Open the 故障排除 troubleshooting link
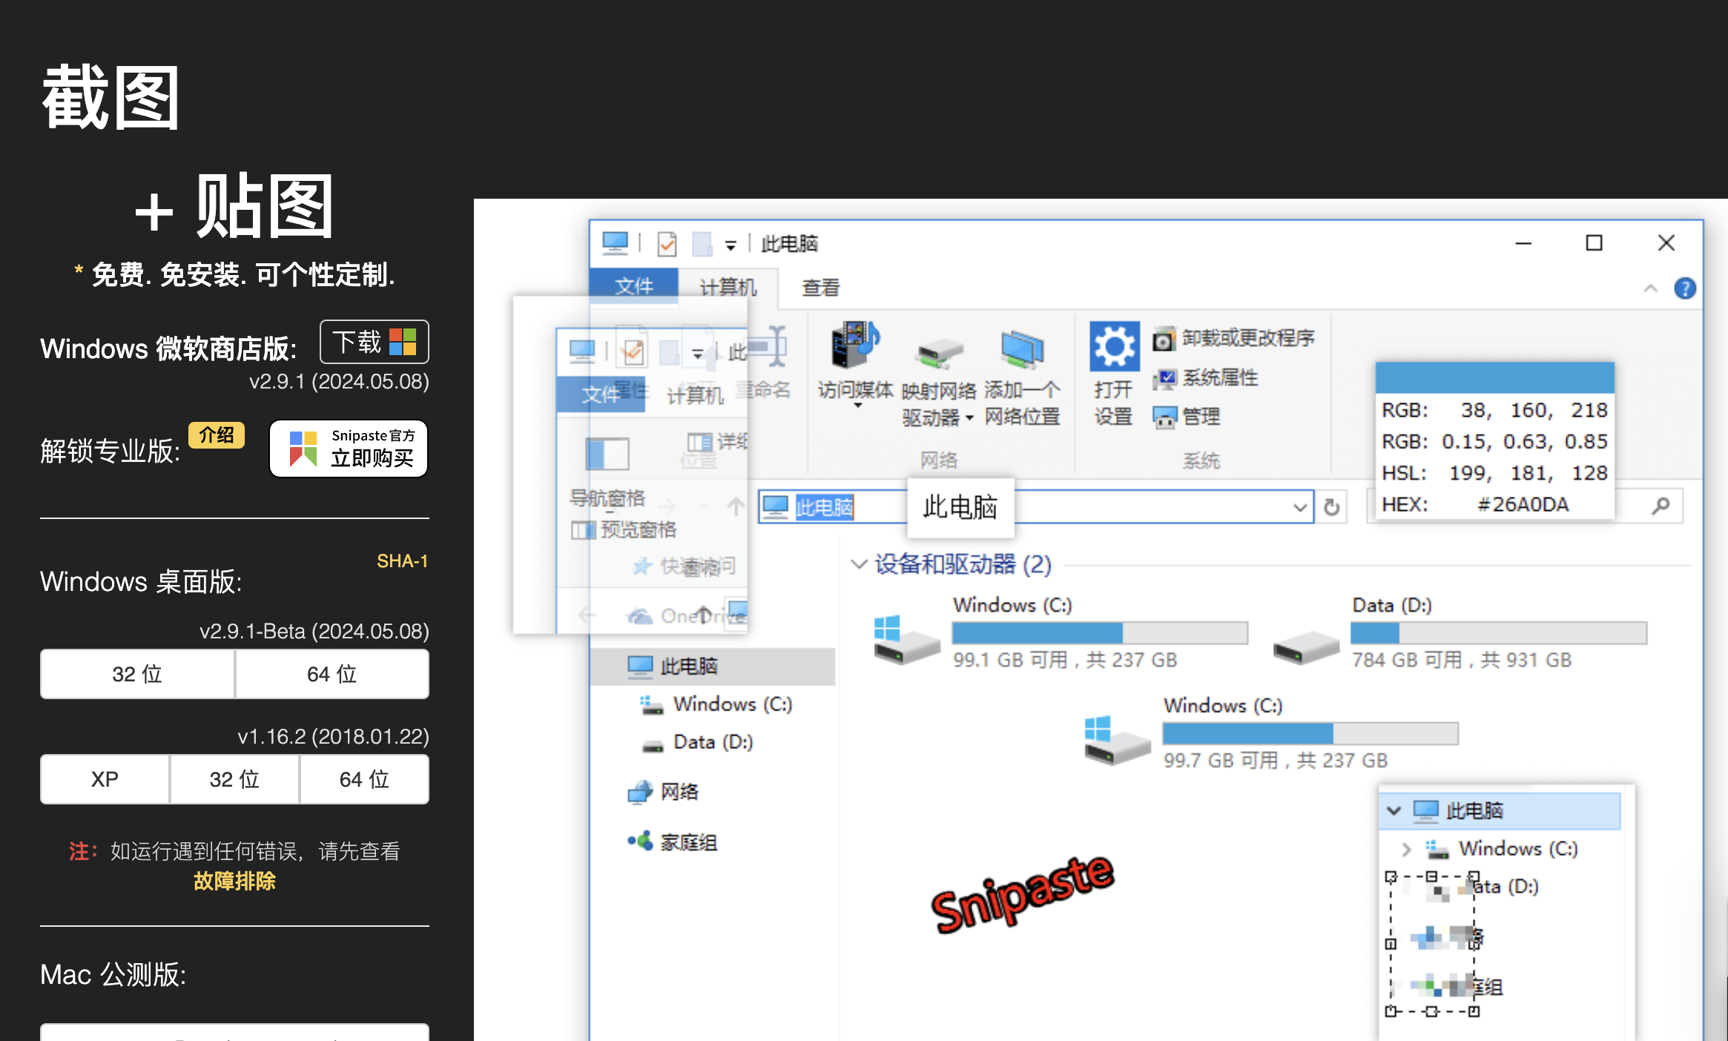 click(234, 881)
